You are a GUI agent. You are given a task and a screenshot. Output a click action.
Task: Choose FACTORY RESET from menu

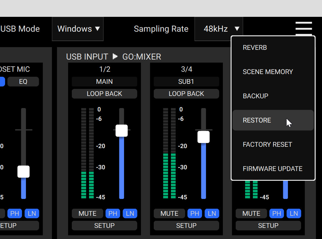pyautogui.click(x=267, y=145)
